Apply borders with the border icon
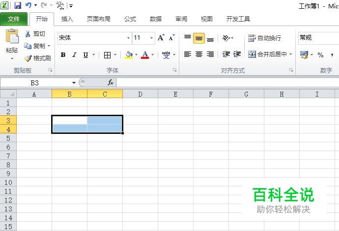339x231 pixels. tap(108, 55)
